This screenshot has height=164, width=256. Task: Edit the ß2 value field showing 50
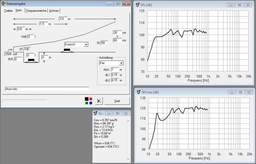[104, 43]
